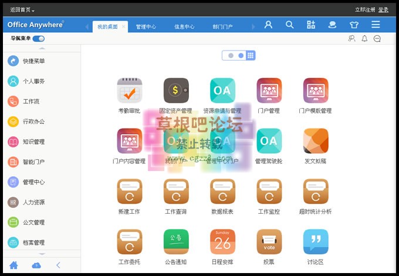
Task: Shift tabs right with right arrow
Action: pos(253,27)
